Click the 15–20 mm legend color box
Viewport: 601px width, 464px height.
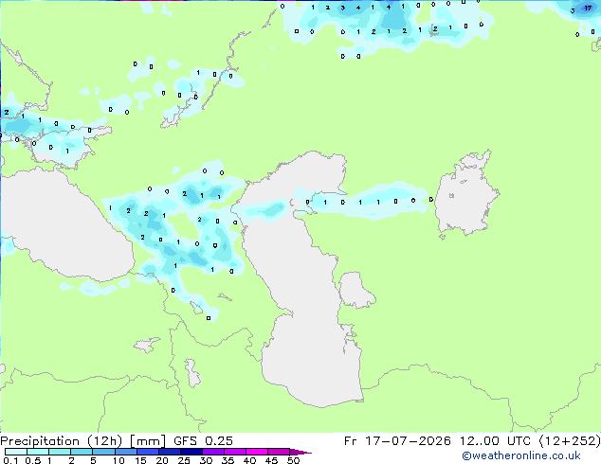pos(148,452)
